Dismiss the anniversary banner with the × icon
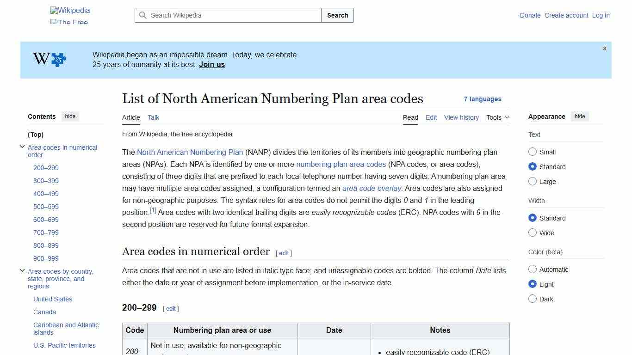 click(x=604, y=48)
